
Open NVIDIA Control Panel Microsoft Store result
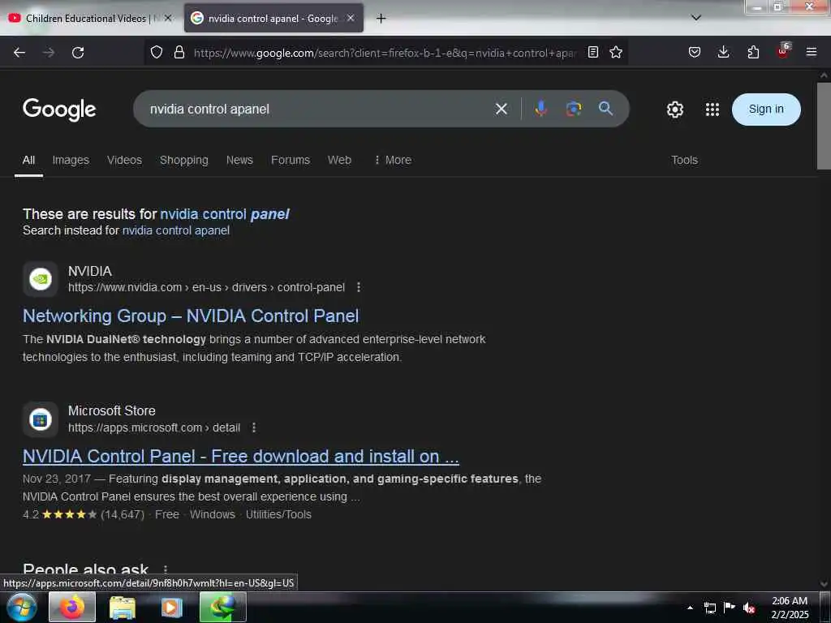pos(240,456)
